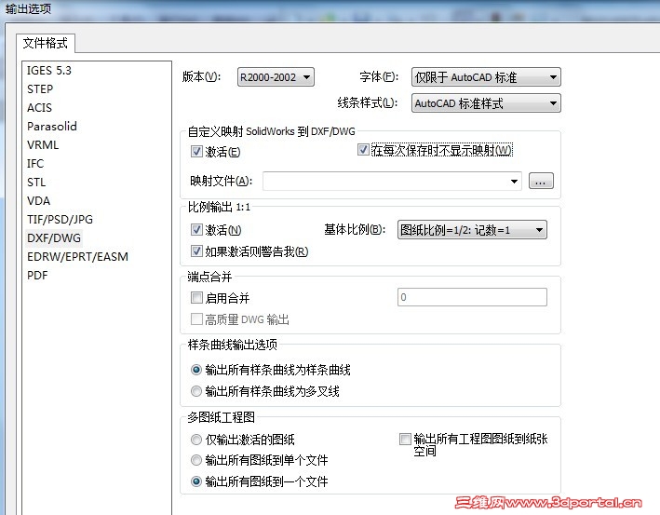Toggle 激活(E) custom mapping checkbox

click(196, 151)
